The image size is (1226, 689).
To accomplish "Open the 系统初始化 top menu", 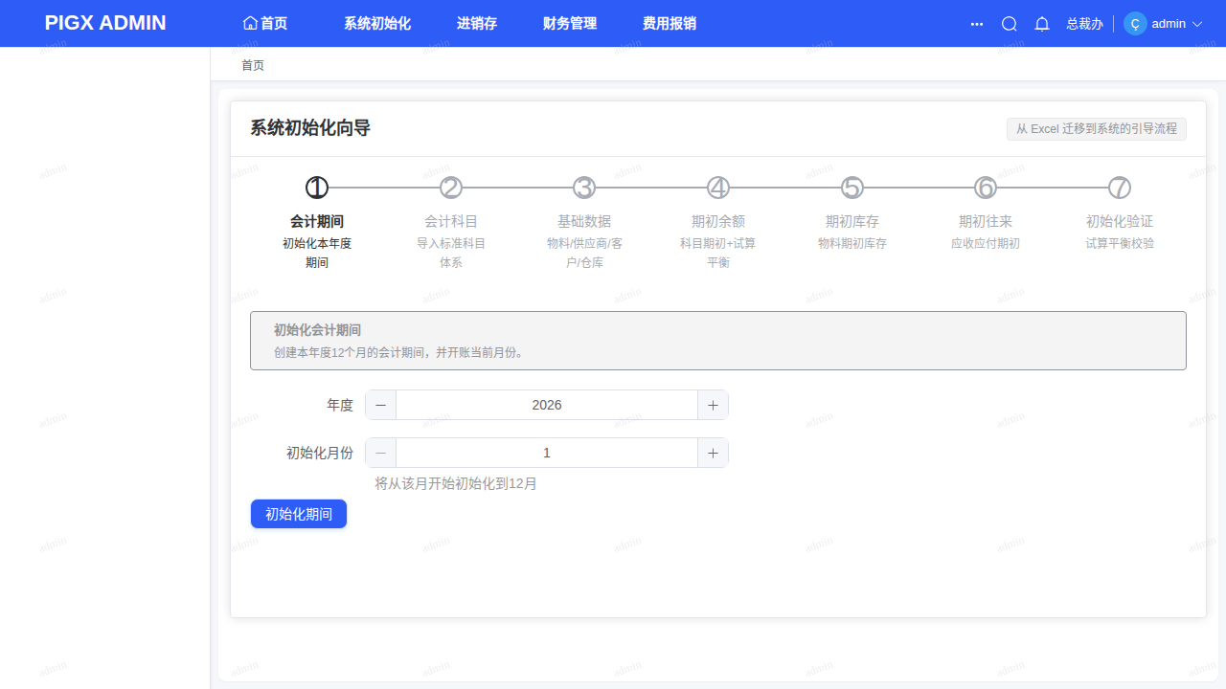I will 377,24.
